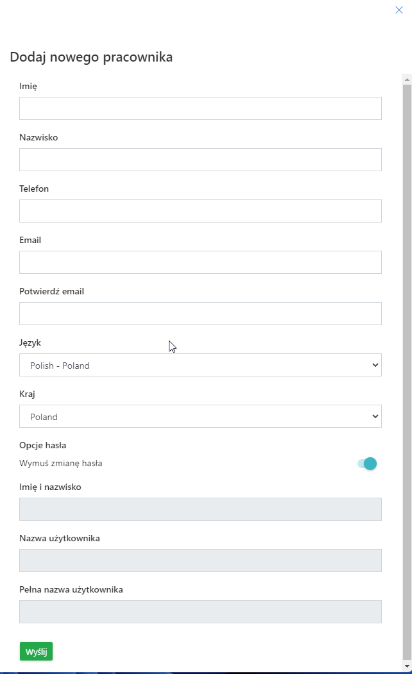Click the Potwierdź email field
This screenshot has width=412, height=674.
200,314
